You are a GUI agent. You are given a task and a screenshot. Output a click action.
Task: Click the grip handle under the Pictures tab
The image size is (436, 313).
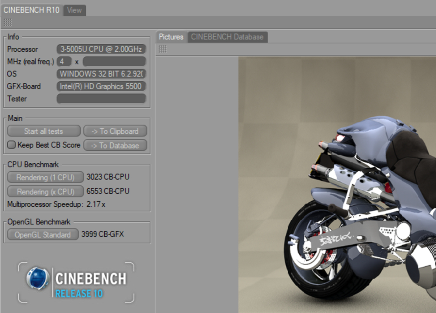(x=162, y=49)
